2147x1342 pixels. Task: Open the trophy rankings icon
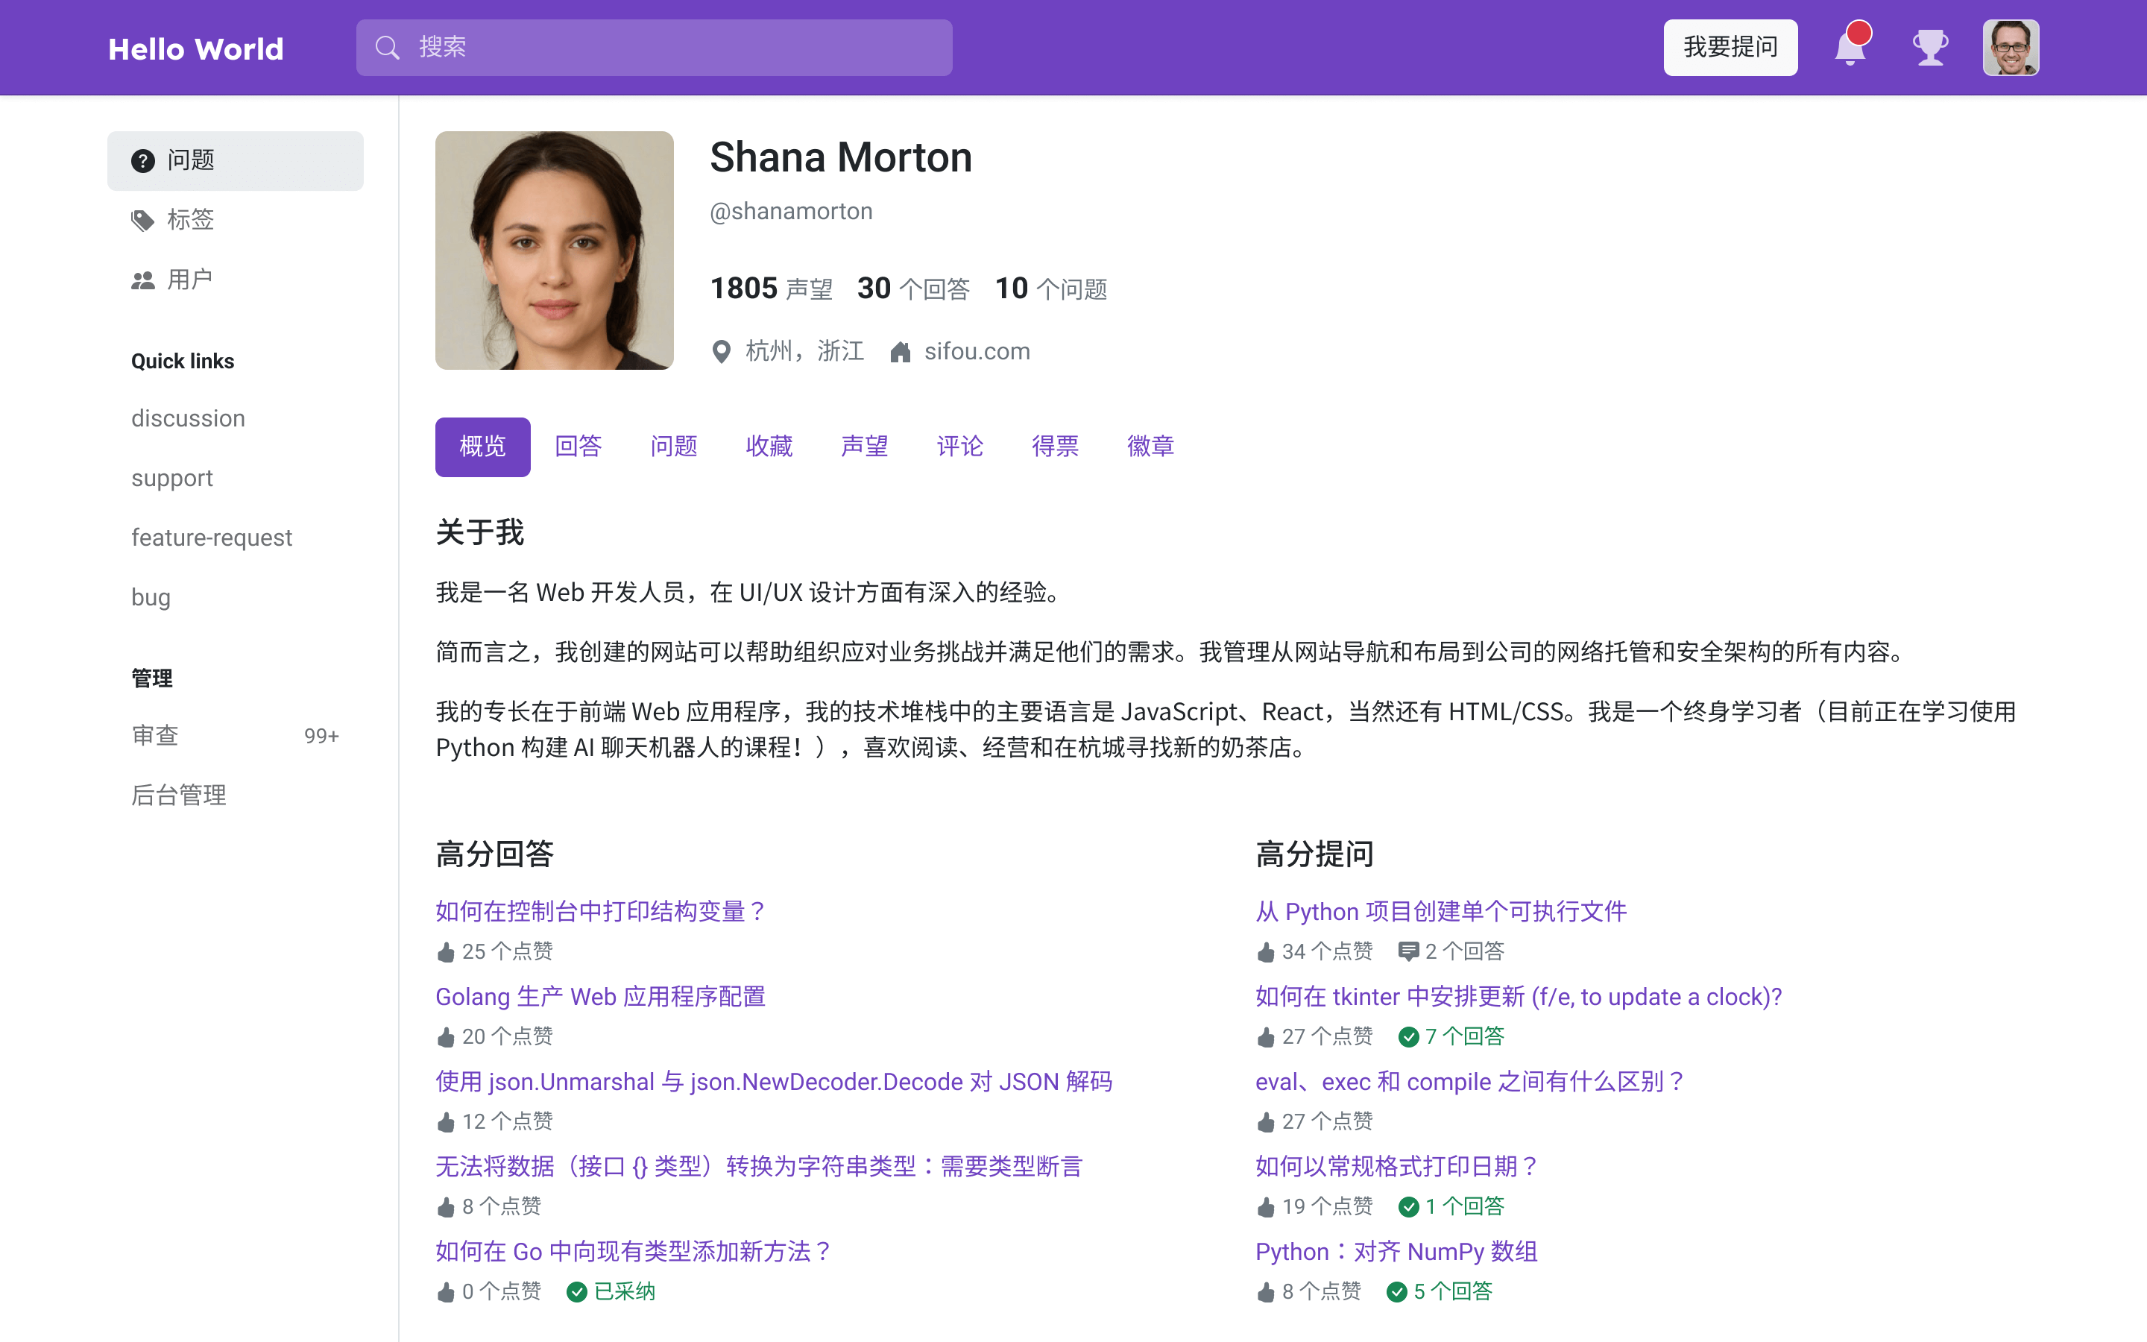[1929, 48]
